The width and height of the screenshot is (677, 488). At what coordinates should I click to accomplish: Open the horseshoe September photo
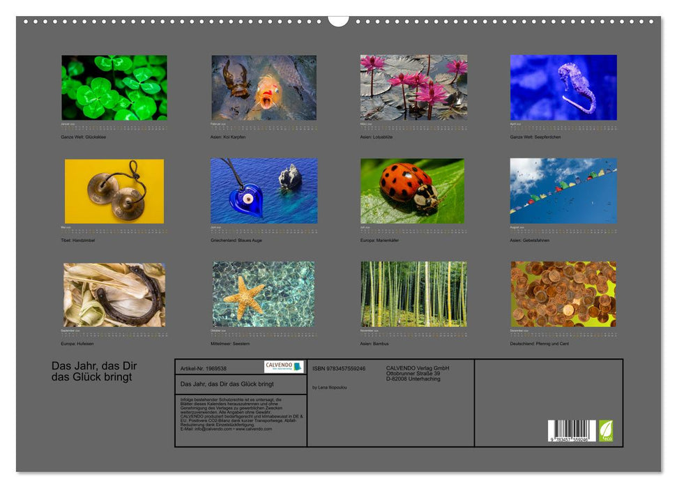click(114, 294)
